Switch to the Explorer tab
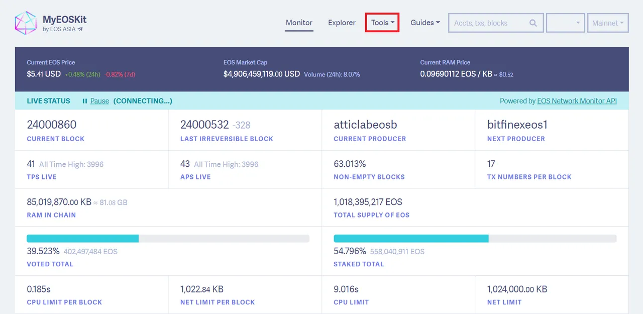 pyautogui.click(x=342, y=23)
